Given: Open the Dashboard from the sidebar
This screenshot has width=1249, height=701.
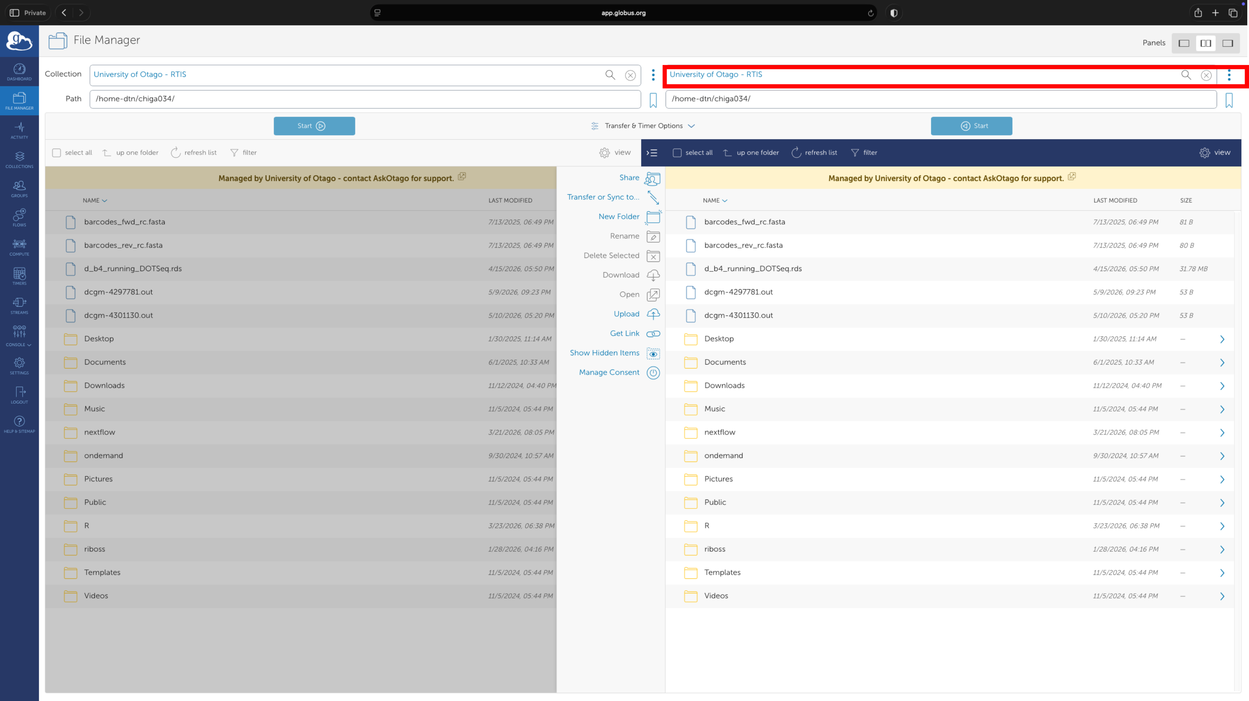Looking at the screenshot, I should click(20, 72).
